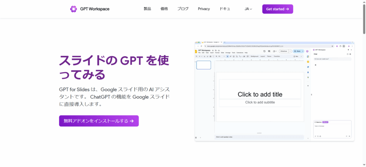
Task: Open Chat settings gear in GPT panel
Action: tap(350, 54)
